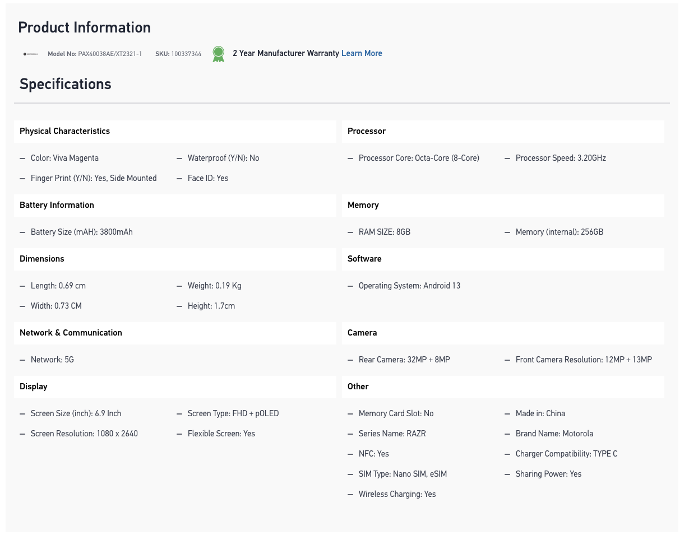Image resolution: width=689 pixels, height=540 pixels.
Task: Click the Color: Viva Magenta entry
Action: (x=64, y=158)
